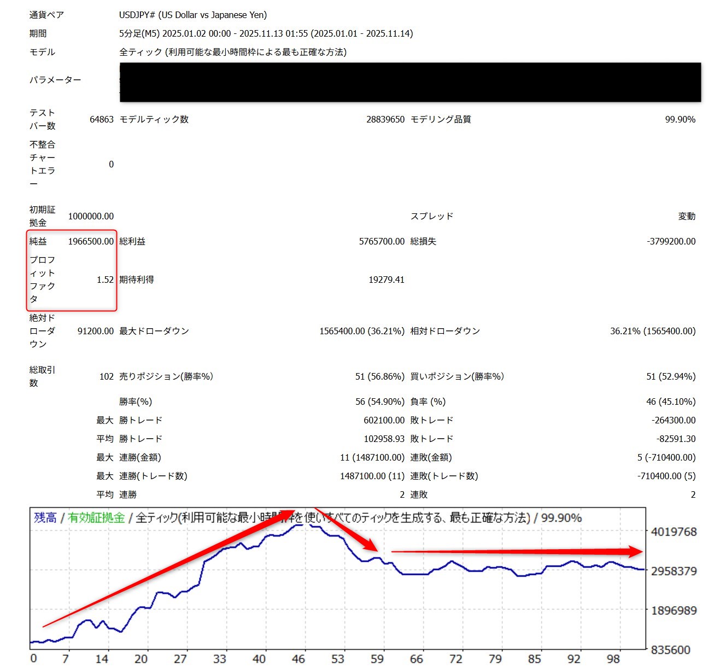
Task: Click the 残高 balance legend label
Action: [x=45, y=517]
